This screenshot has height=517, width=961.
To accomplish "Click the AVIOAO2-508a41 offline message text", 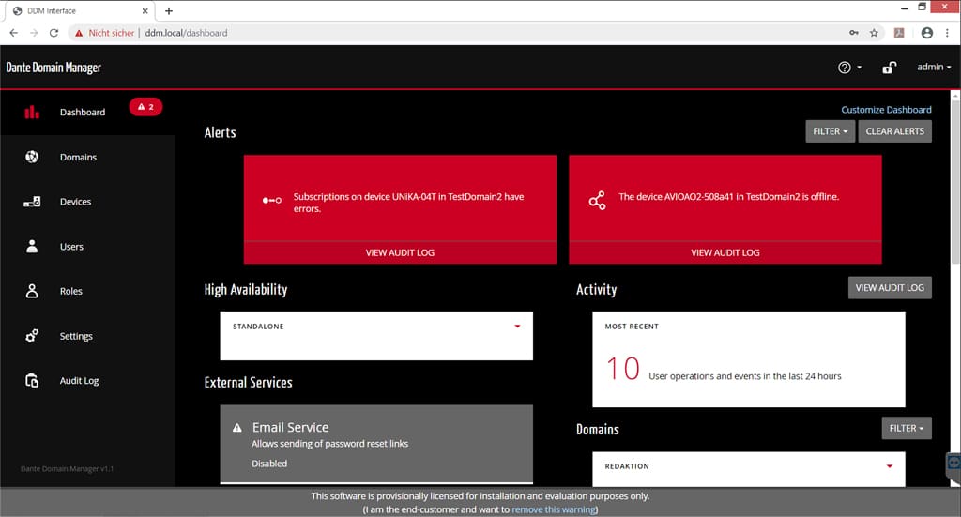I will click(728, 197).
